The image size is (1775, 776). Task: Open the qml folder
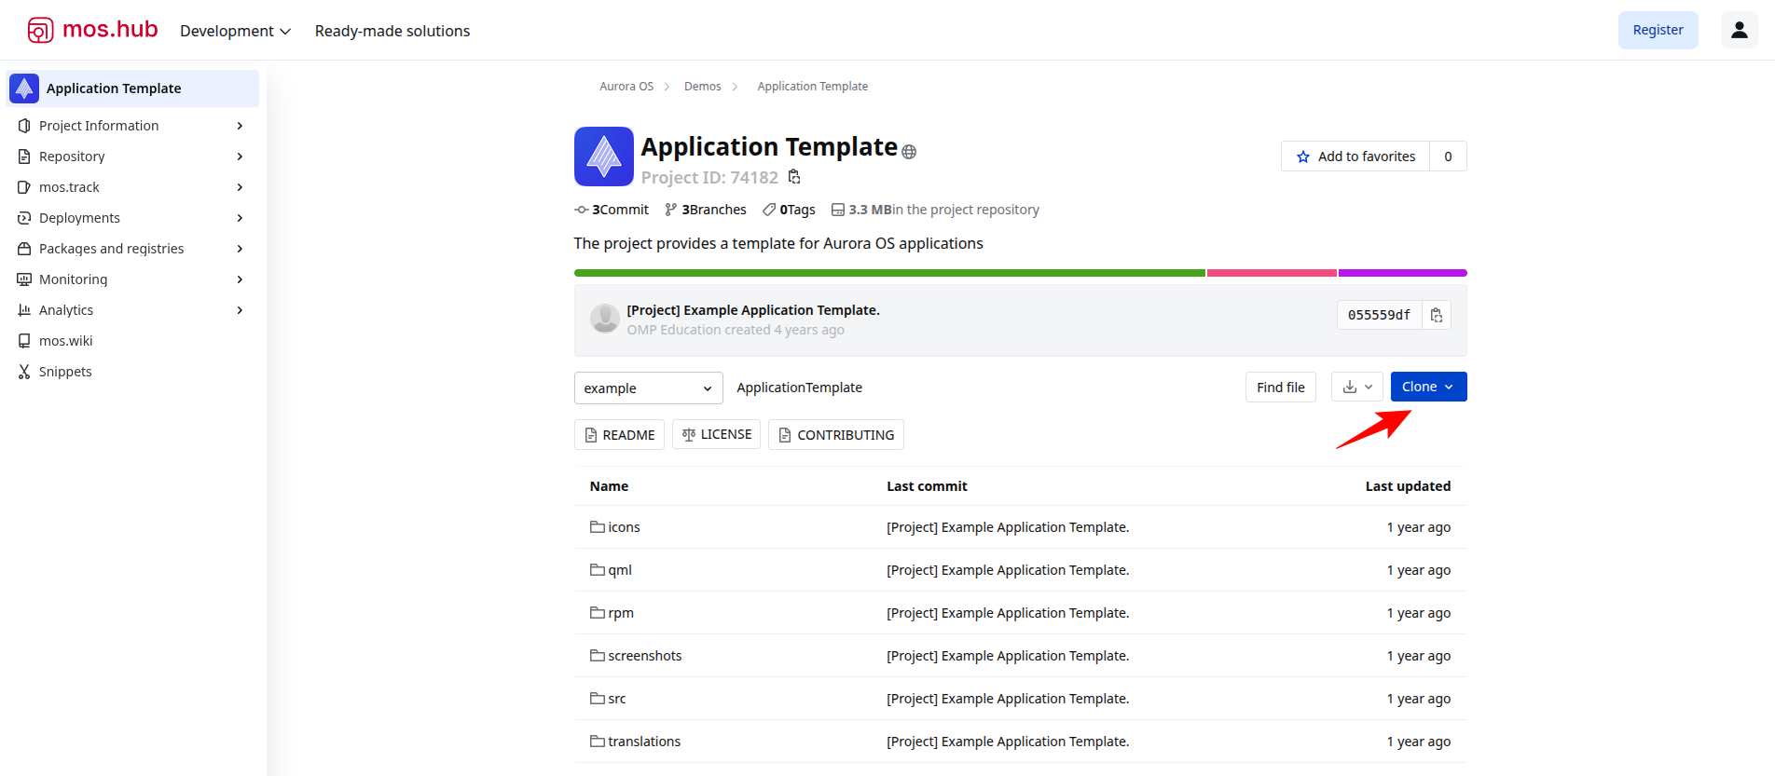pyautogui.click(x=612, y=570)
